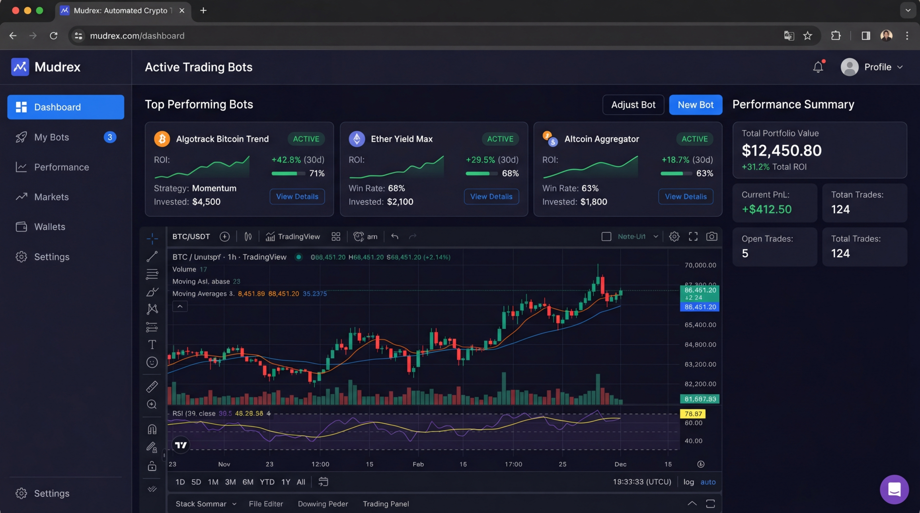920x513 pixels.
Task: Tick the checkbox next to Nete-Ui
Action: point(606,236)
